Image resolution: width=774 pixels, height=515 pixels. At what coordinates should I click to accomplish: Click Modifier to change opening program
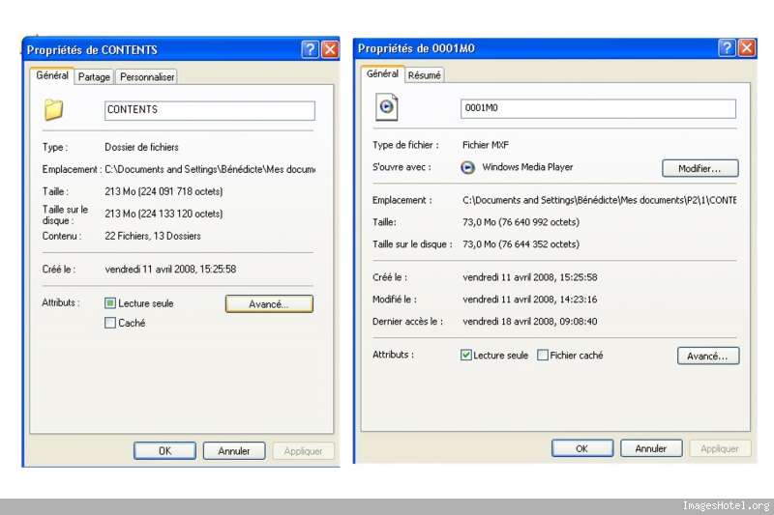(x=700, y=168)
